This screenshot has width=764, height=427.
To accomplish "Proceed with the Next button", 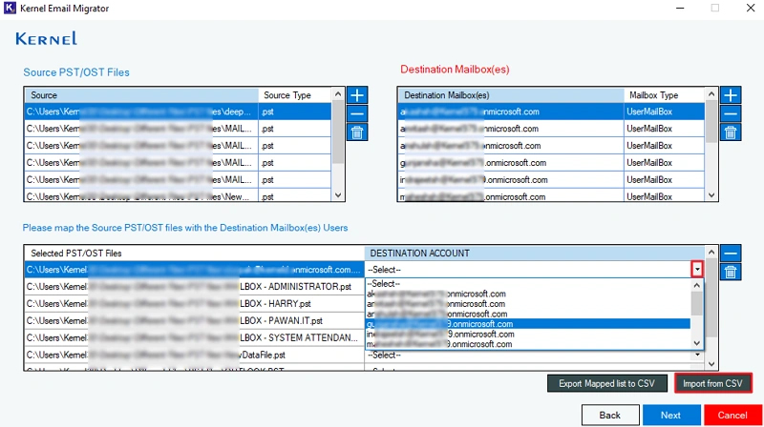I will 671,415.
